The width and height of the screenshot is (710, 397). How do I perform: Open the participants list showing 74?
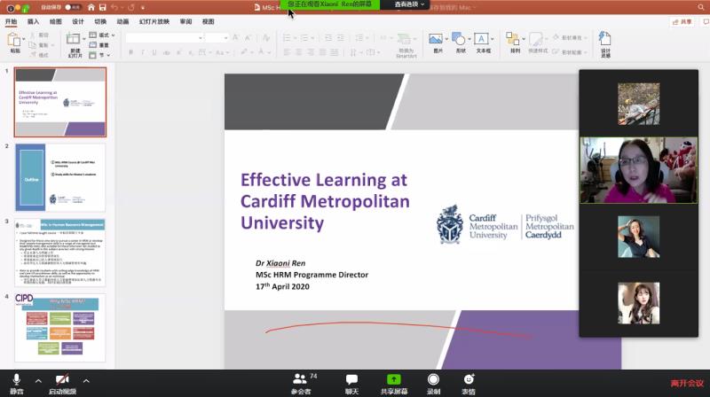click(x=303, y=384)
